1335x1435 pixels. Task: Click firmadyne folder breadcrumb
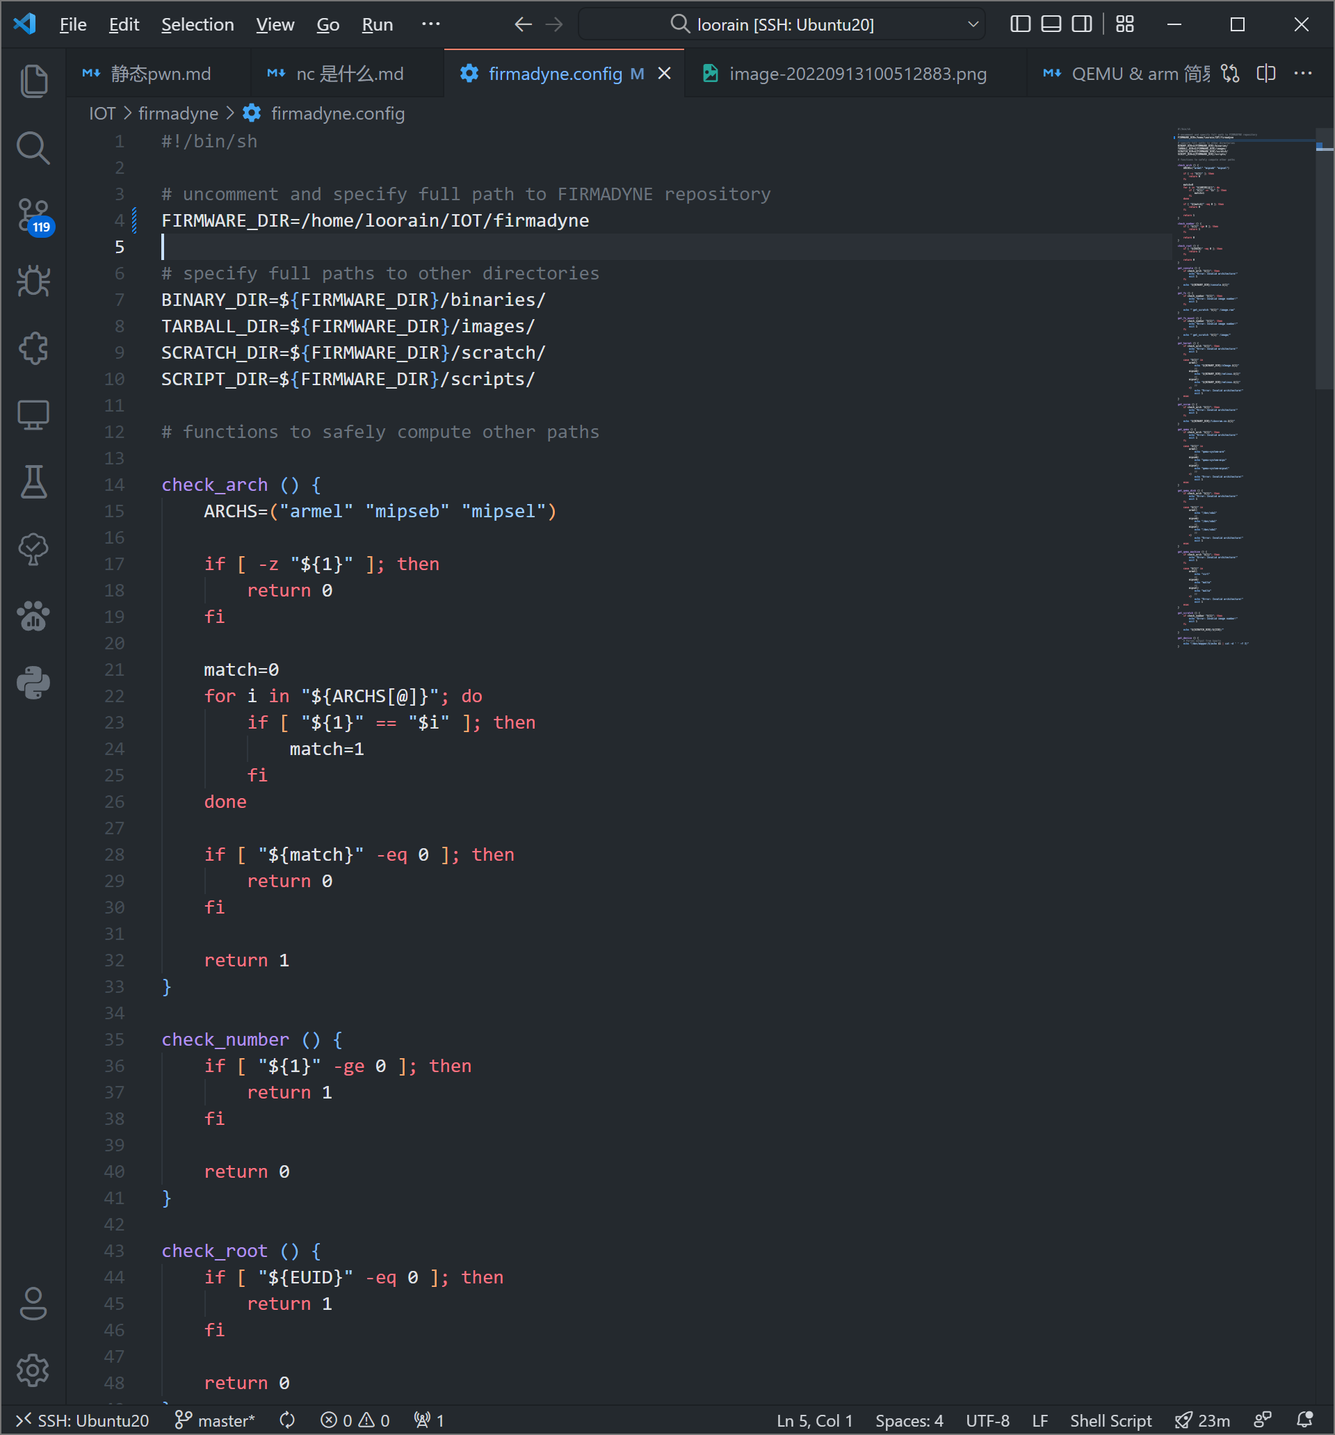[x=178, y=114]
